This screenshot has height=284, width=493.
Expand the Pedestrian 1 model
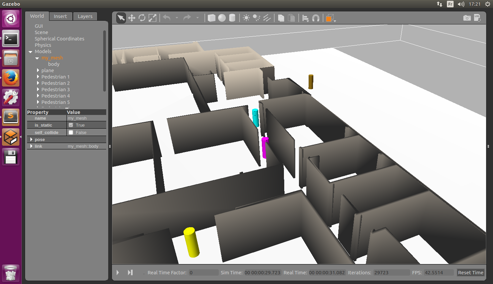[x=38, y=77]
